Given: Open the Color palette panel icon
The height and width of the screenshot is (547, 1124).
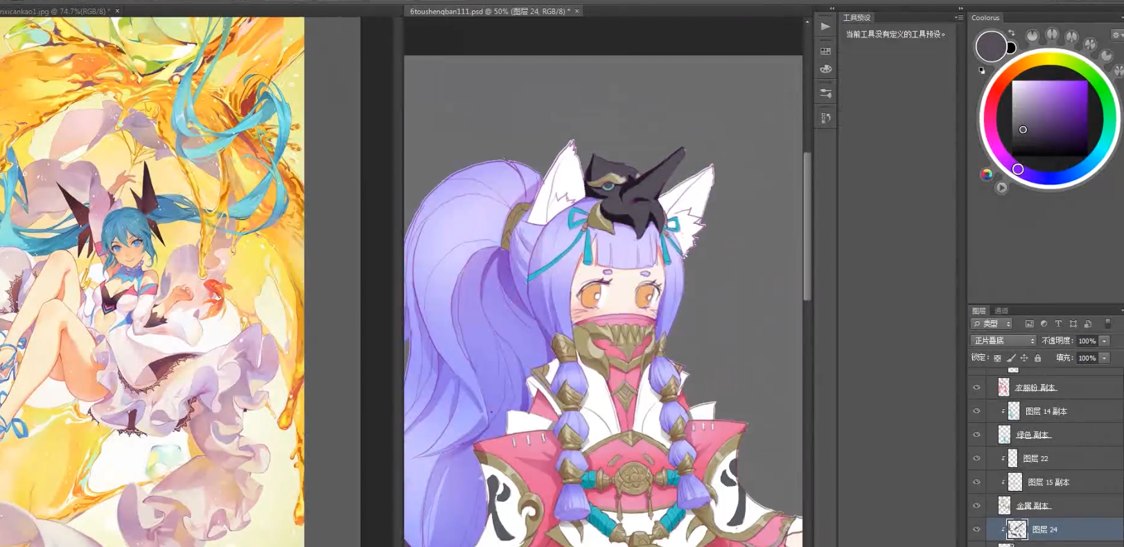Looking at the screenshot, I should (x=825, y=69).
